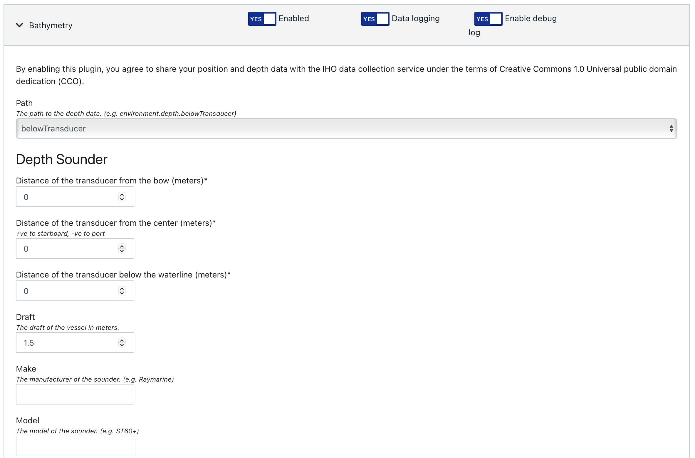695x458 pixels.
Task: Increase distance from the bow value
Action: 122,194
